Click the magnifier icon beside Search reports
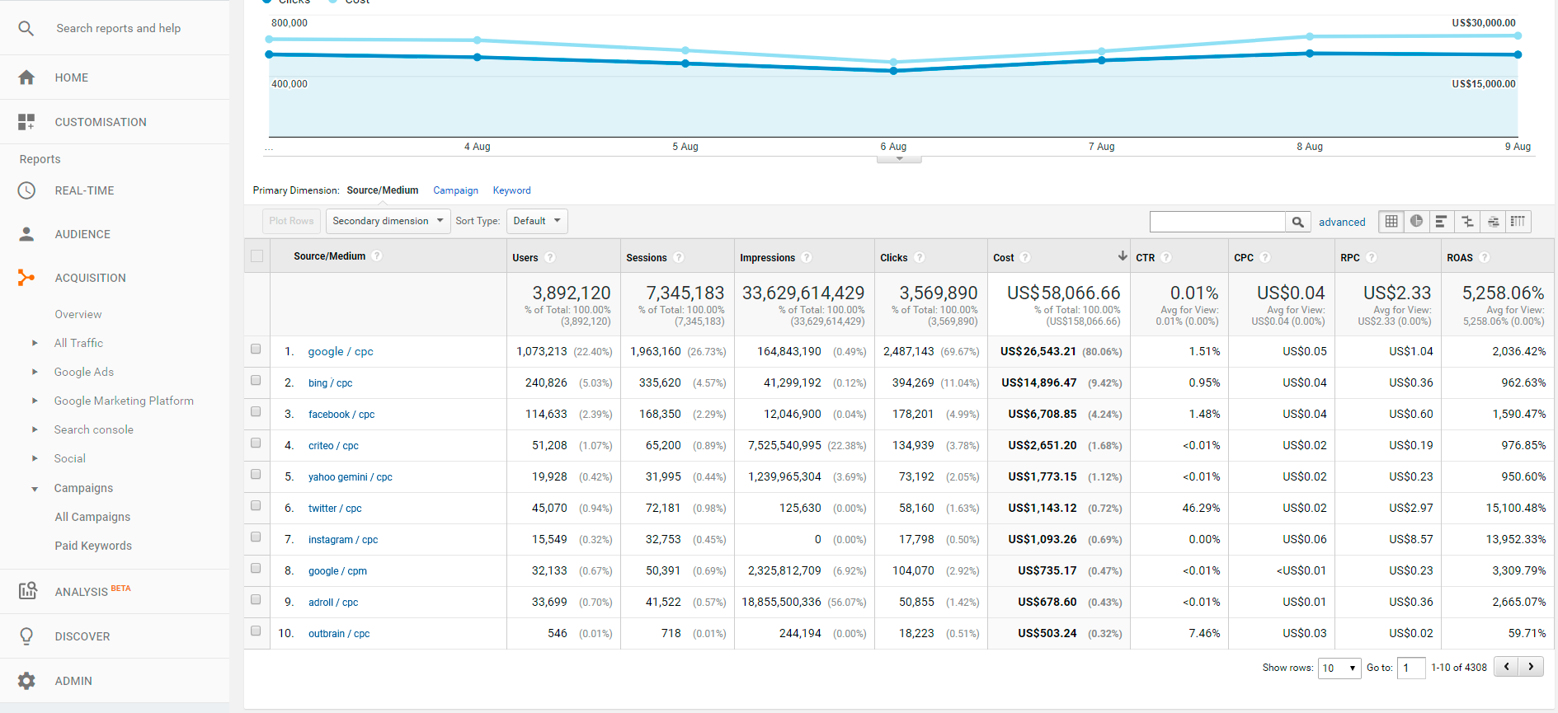 (26, 29)
